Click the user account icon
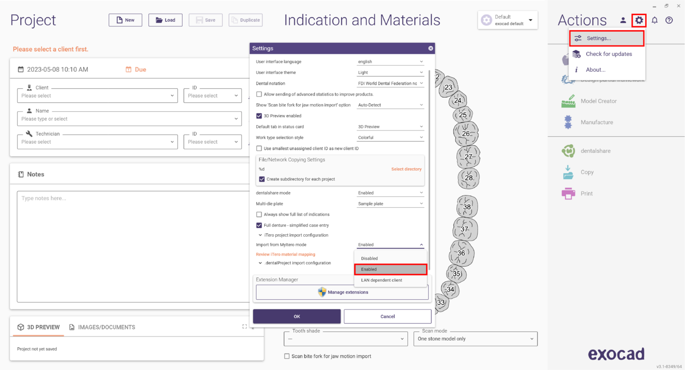685x370 pixels. 623,20
